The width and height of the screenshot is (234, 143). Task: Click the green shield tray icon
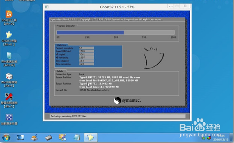[203, 138]
